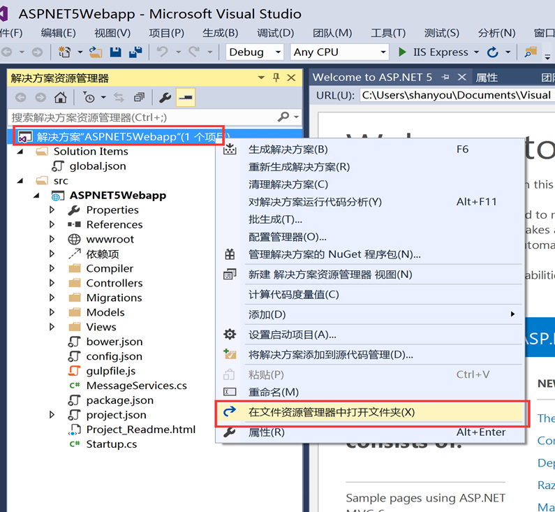The width and height of the screenshot is (555, 512).
Task: Click the Save All toolbar icon
Action: [x=135, y=52]
